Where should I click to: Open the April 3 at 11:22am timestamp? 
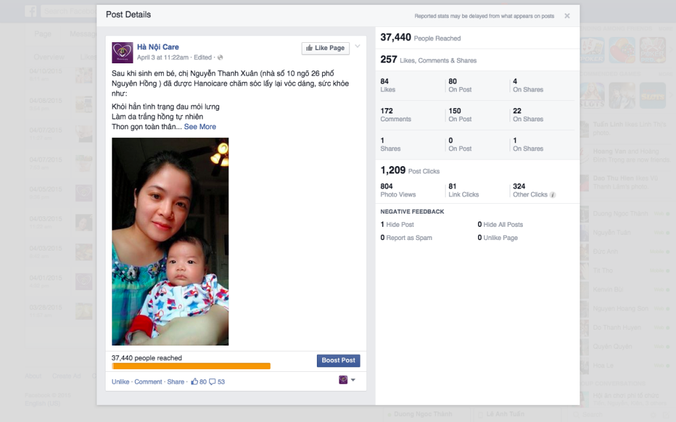[162, 57]
